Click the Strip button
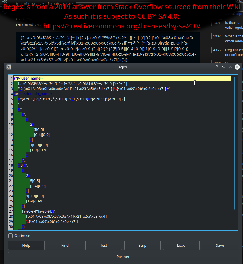Screen dimensions: 243x264 pyautogui.click(x=143, y=246)
